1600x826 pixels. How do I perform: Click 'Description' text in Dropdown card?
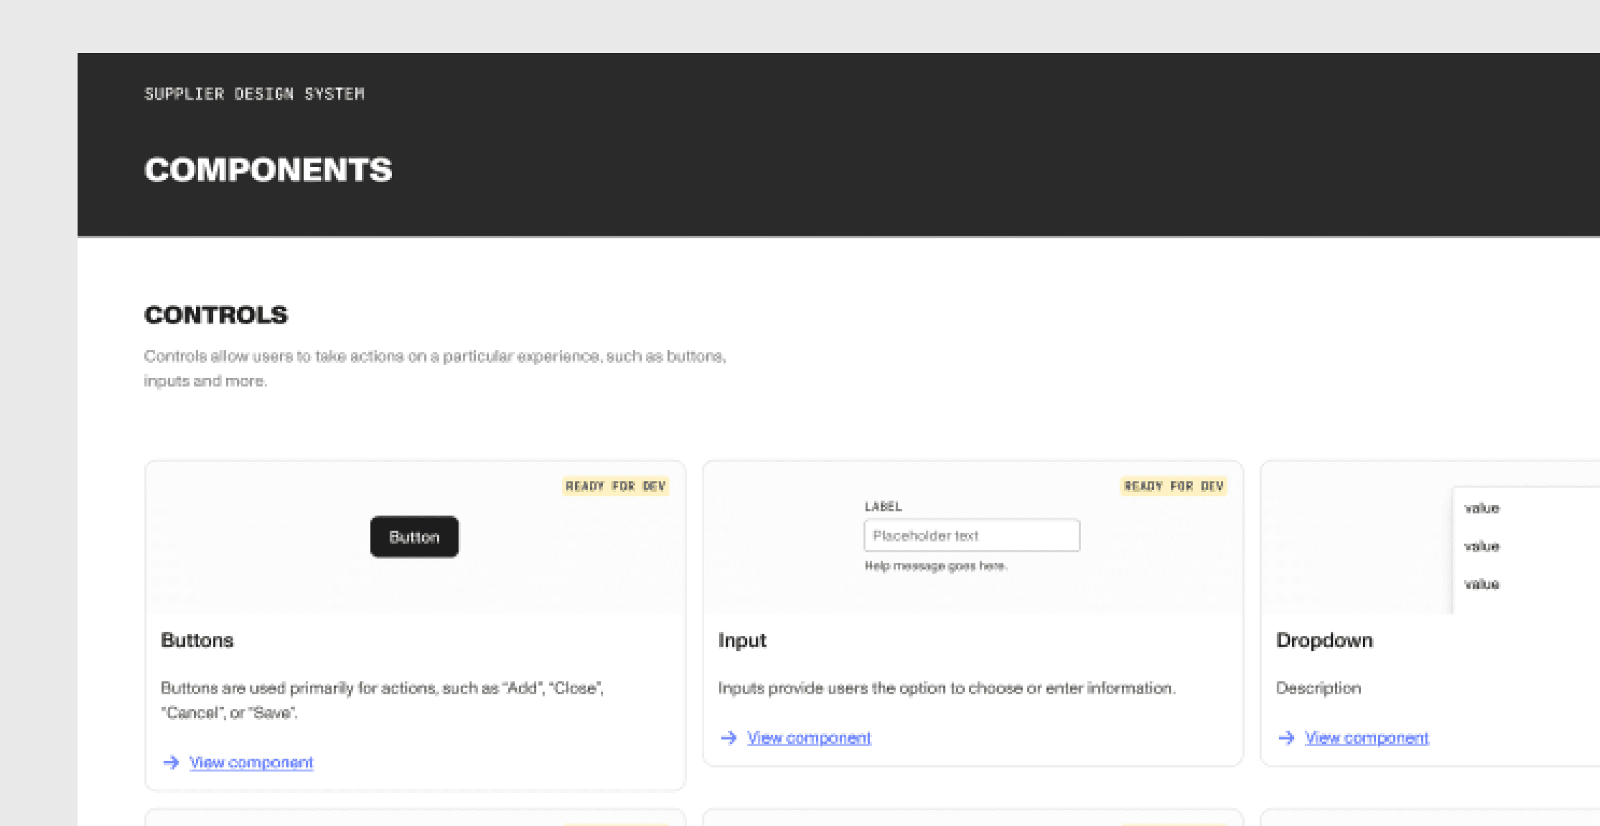point(1318,687)
